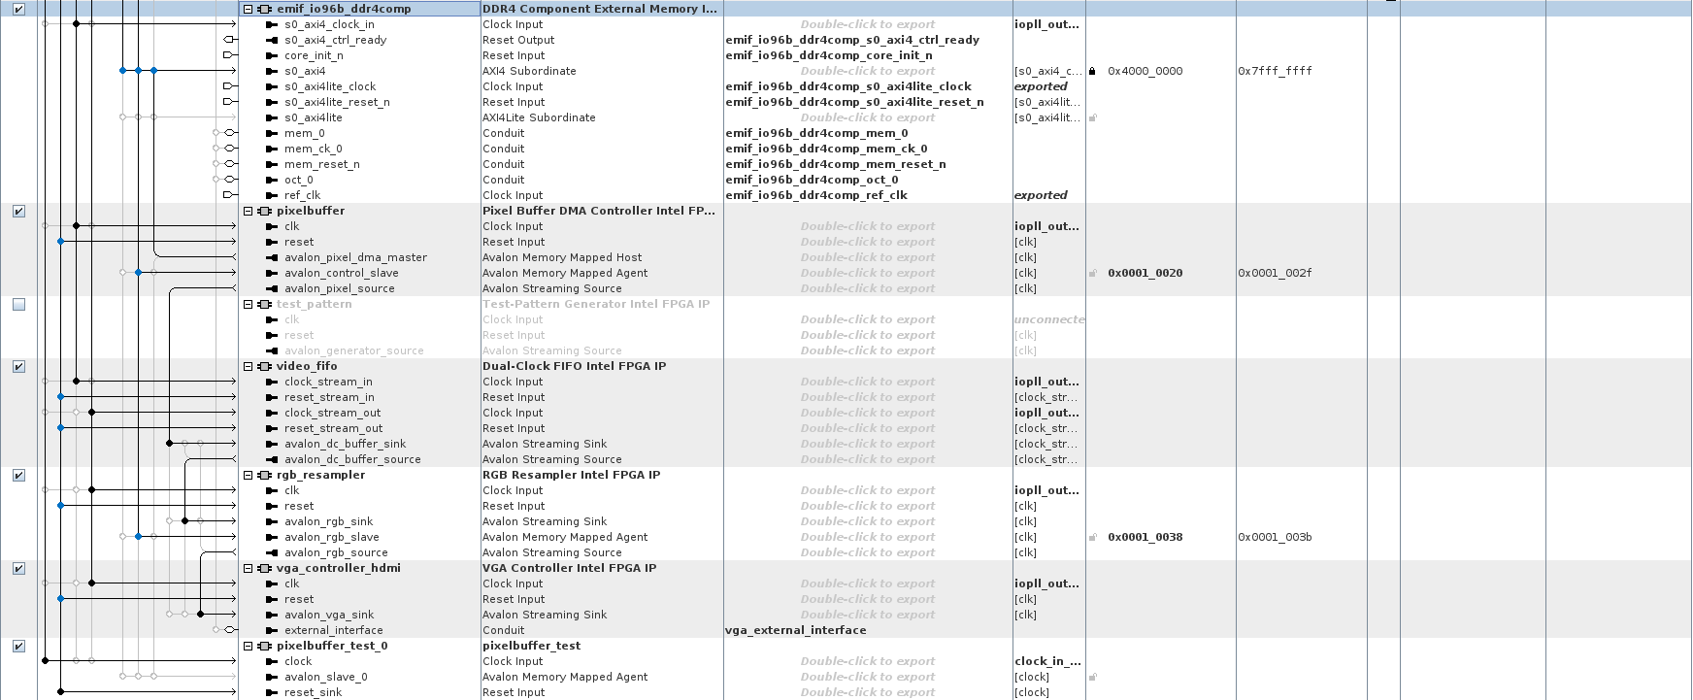Screen dimensions: 1693x700
Task: Click the emif_io96b_ddr4comp_ref_clk export name
Action: (816, 195)
